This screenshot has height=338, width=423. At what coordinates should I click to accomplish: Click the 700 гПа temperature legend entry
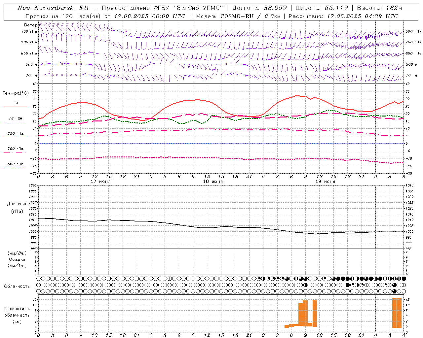tap(15, 149)
